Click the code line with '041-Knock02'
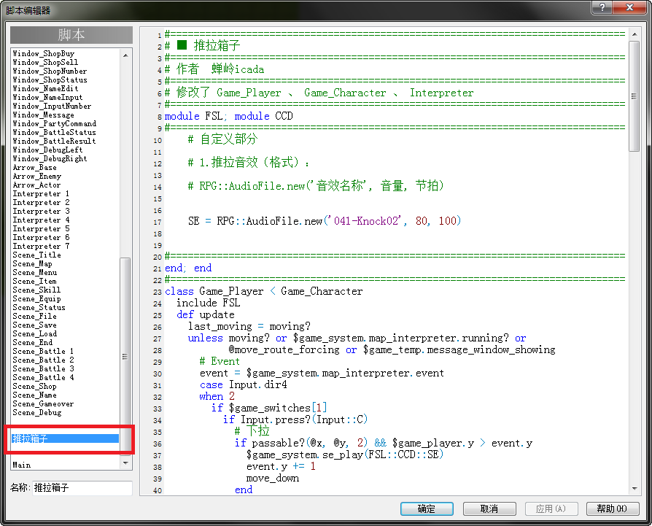The height and width of the screenshot is (526, 652). (325, 221)
